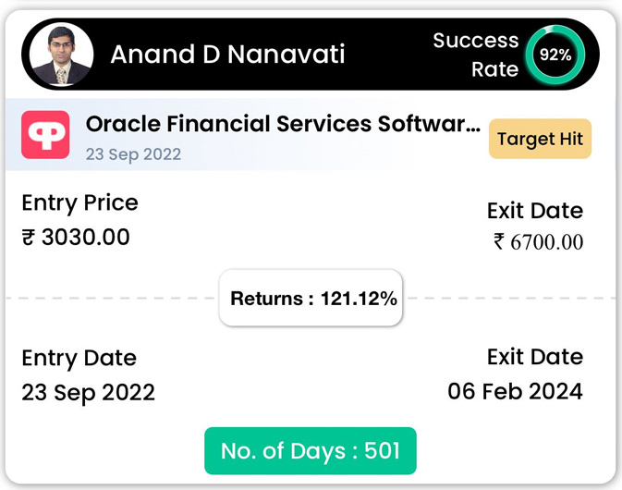The height and width of the screenshot is (490, 622).
Task: Click the ₹ 6700.00 exit price value
Action: pyautogui.click(x=539, y=242)
